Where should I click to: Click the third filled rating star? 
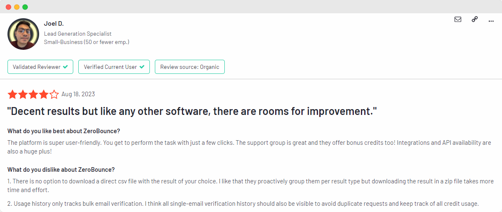click(x=33, y=94)
